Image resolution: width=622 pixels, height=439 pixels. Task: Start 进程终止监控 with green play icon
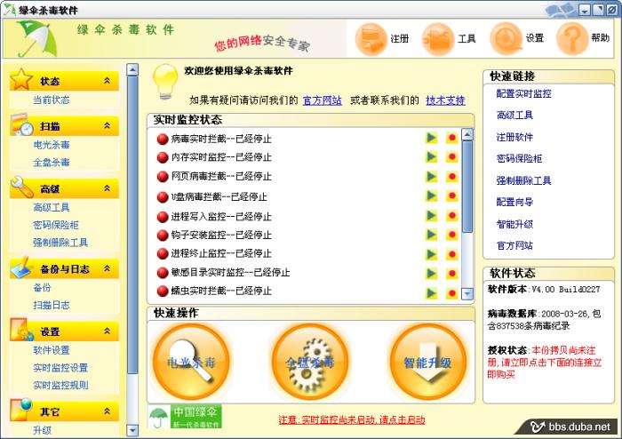pyautogui.click(x=431, y=254)
